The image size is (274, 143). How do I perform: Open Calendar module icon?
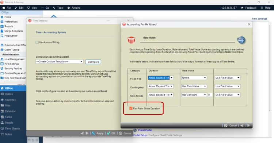[2, 111]
